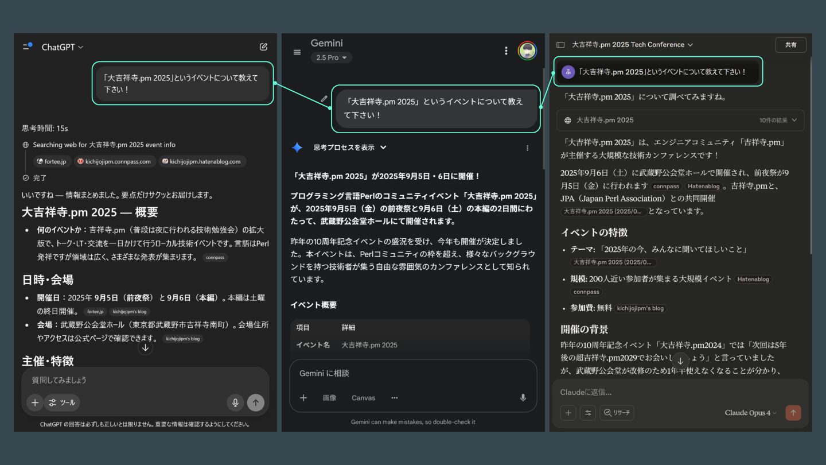Click the Gemini profile avatar
This screenshot has width=826, height=465.
coord(527,51)
